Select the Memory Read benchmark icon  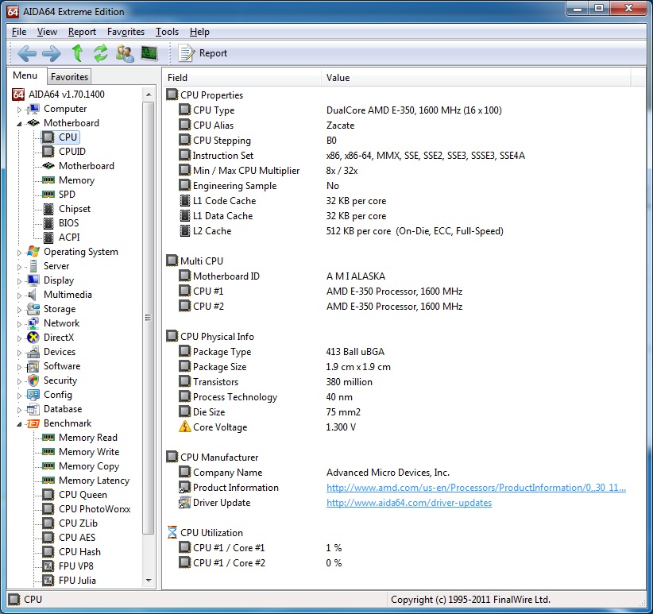tap(48, 438)
